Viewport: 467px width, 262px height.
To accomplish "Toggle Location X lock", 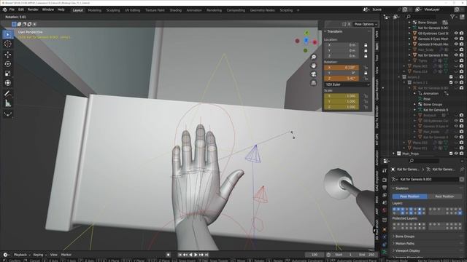I will click(x=366, y=45).
